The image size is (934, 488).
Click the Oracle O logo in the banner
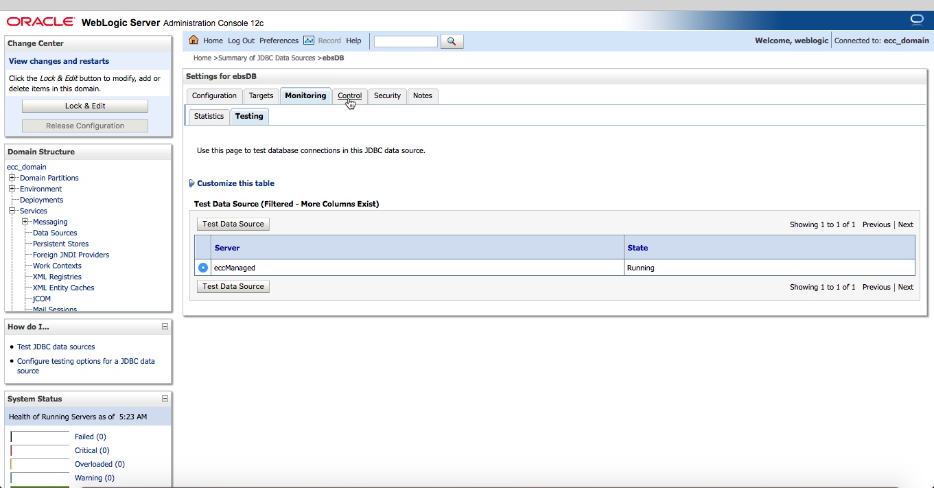pyautogui.click(x=916, y=19)
